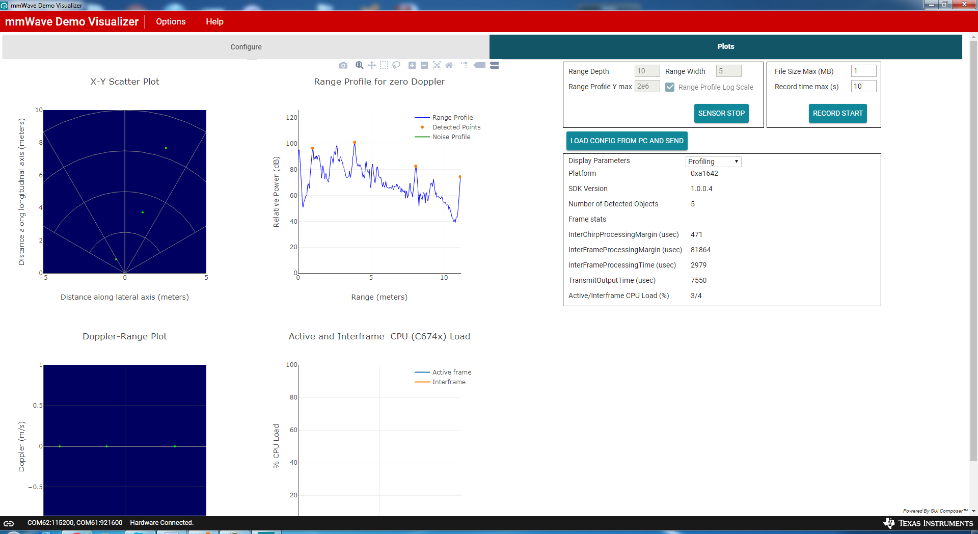Image resolution: width=978 pixels, height=534 pixels.
Task: Switch to the Plots tab
Action: point(725,46)
